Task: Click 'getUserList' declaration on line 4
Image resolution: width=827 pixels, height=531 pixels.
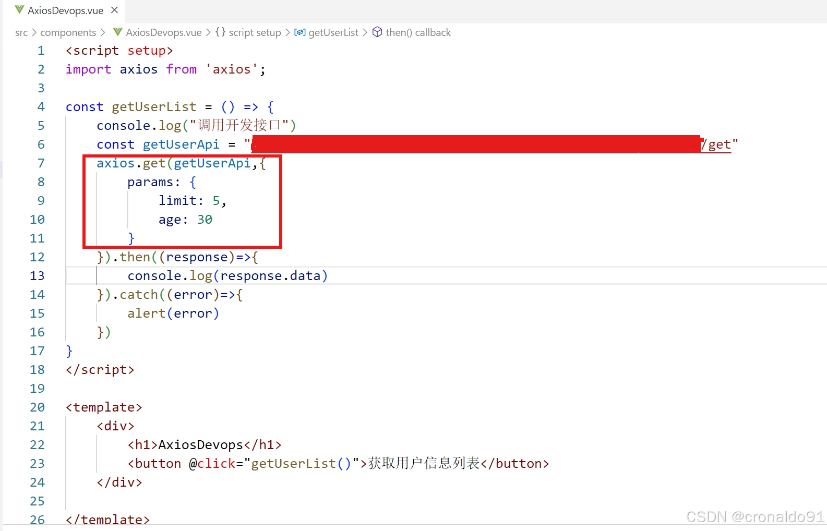Action: [154, 107]
